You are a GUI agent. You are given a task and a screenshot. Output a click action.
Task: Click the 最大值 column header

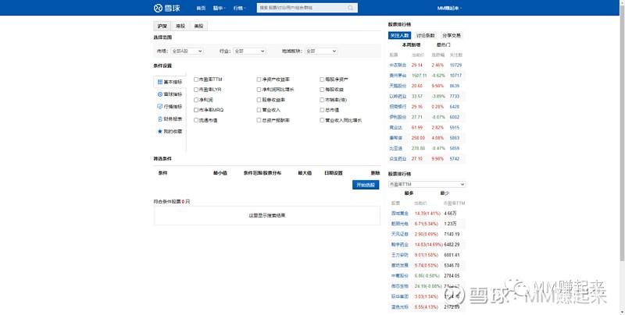[x=305, y=173]
